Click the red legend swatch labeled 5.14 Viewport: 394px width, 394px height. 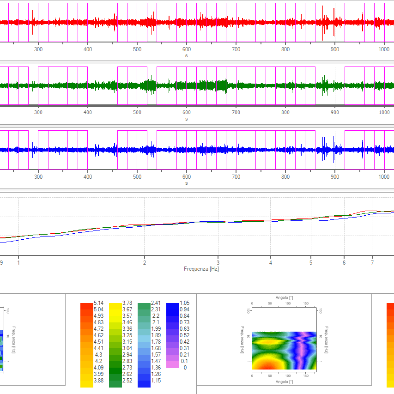coord(86,306)
